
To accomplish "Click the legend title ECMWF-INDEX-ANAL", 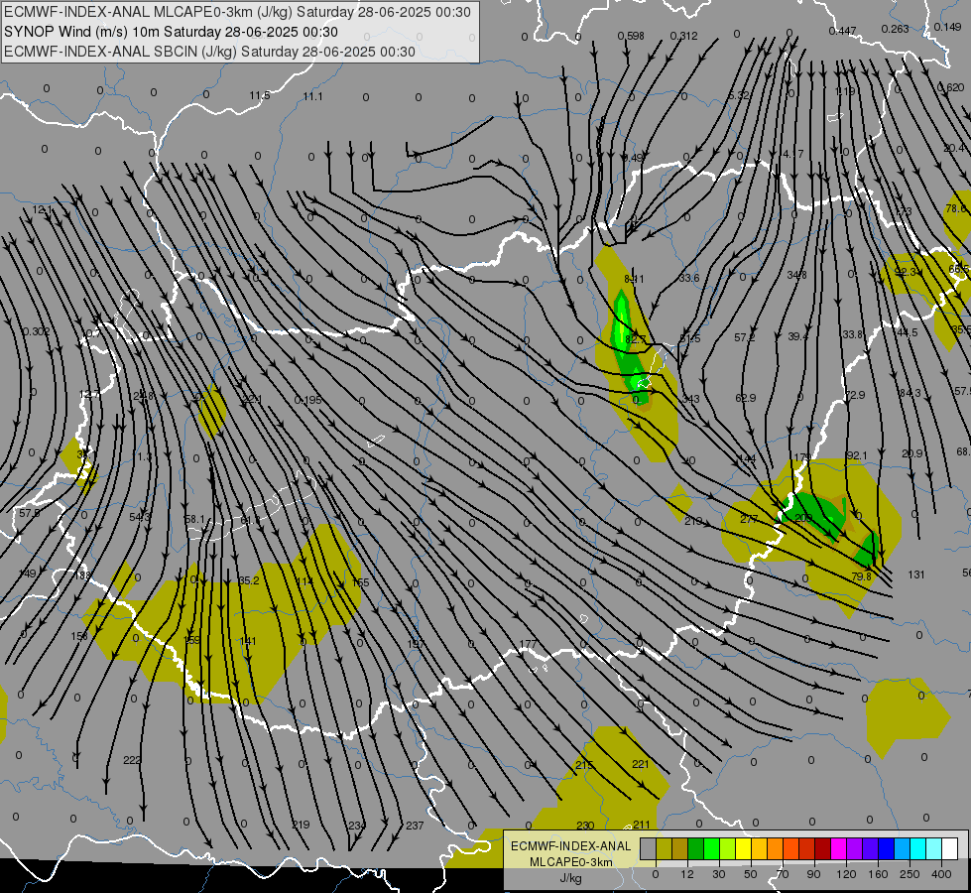I will coord(571,846).
